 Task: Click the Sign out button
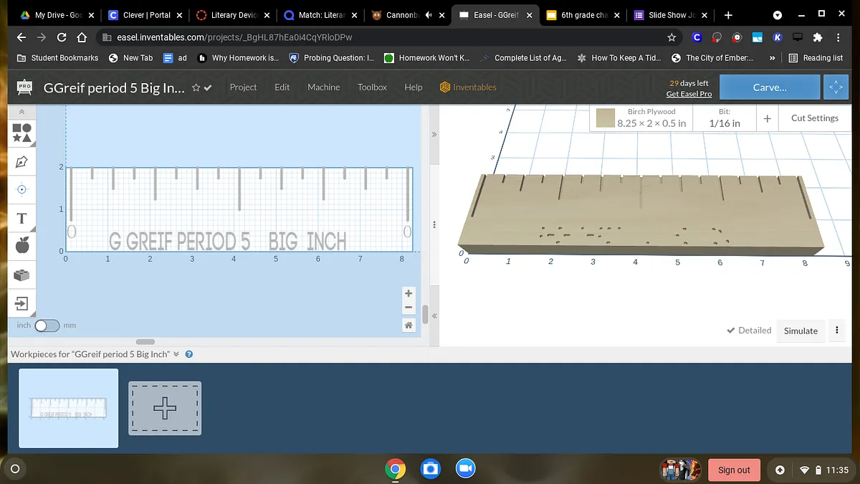734,470
